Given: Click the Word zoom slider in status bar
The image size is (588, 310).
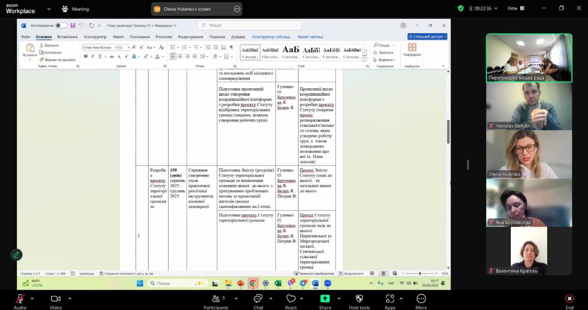Looking at the screenshot, I should pyautogui.click(x=419, y=274).
